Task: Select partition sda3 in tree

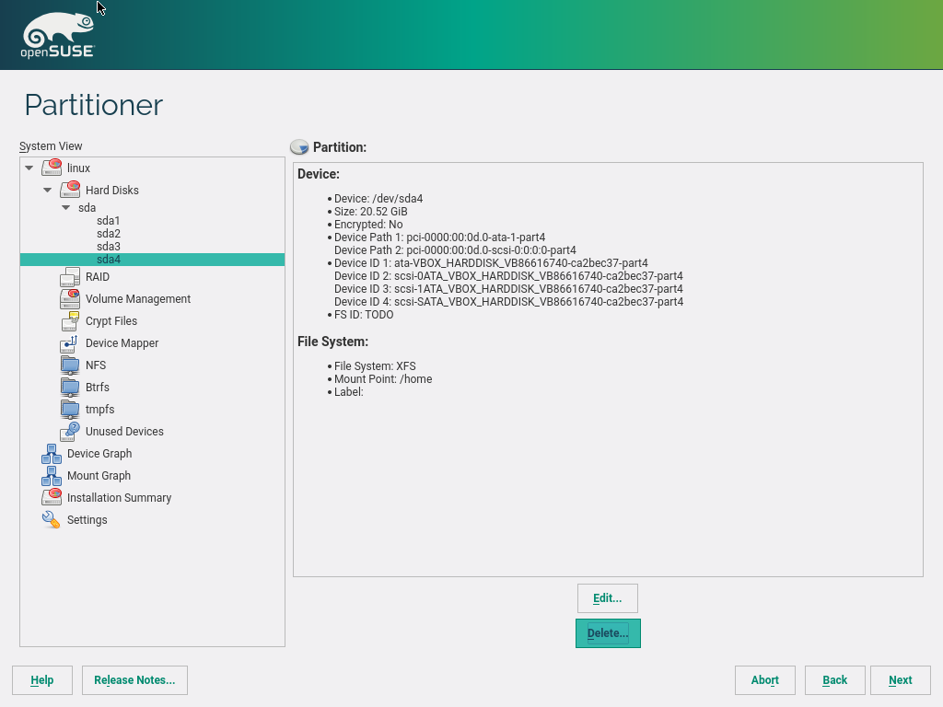Action: pos(109,247)
